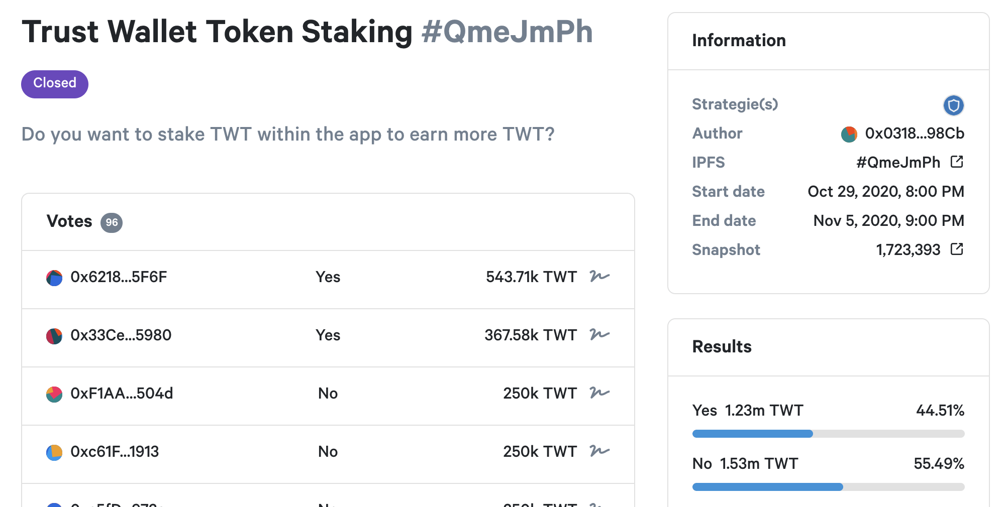Open the #QmeJmPh IPFS hash link

[898, 163]
